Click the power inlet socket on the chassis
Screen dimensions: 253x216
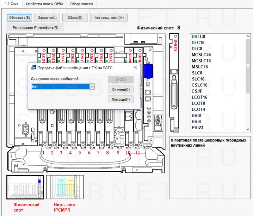point(25,128)
